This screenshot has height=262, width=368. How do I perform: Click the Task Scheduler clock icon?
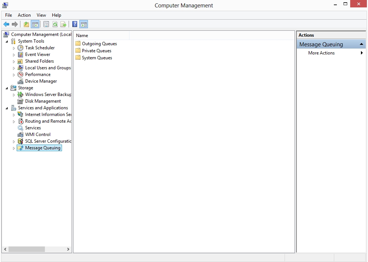[20, 48]
